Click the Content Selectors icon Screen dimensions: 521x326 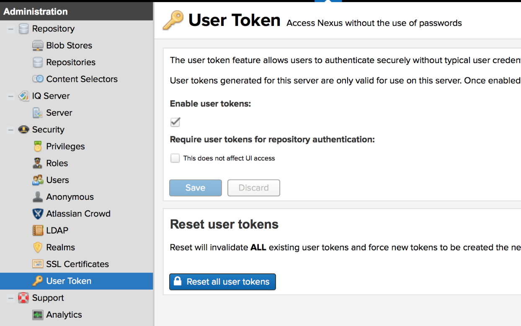[38, 79]
